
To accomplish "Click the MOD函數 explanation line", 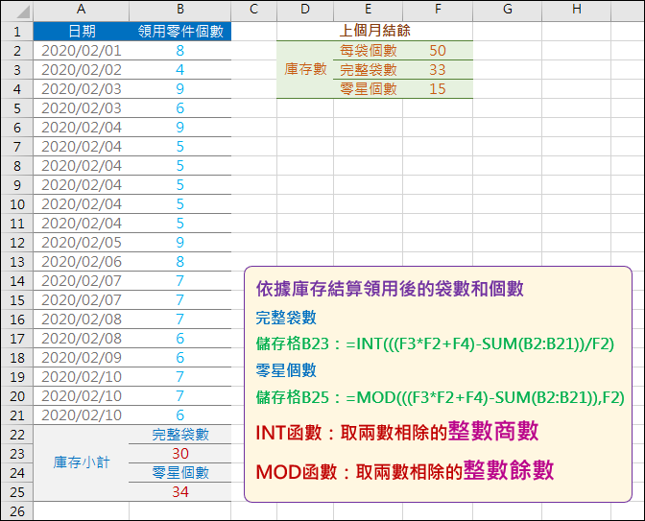I will click(x=405, y=471).
